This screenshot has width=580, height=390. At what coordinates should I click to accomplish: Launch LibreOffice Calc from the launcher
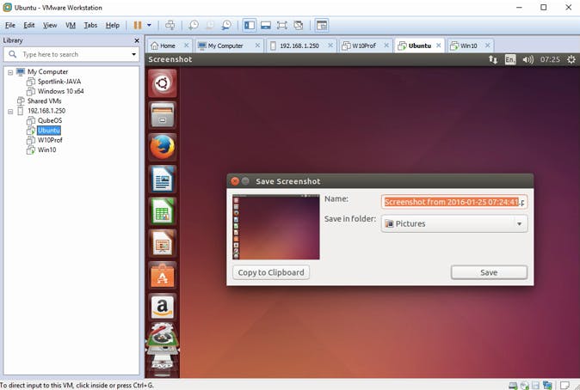163,211
